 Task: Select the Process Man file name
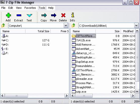coord(85,83)
